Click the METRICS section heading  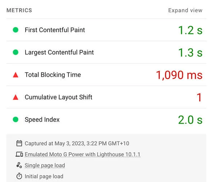19,10
